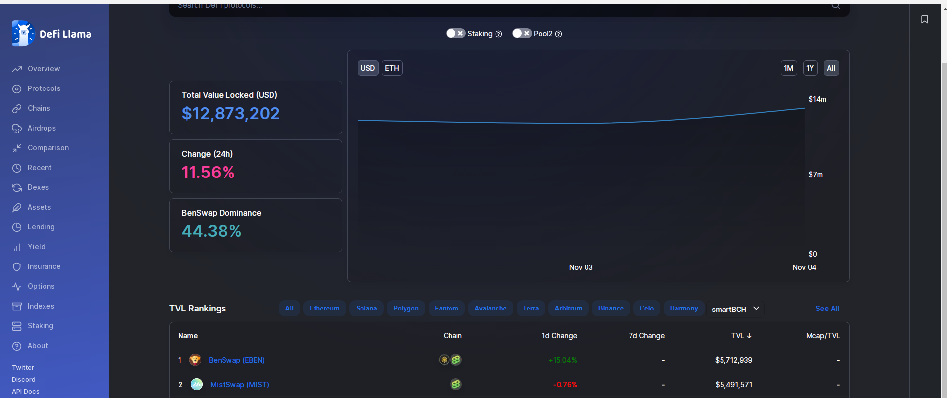
Task: Click the Assets feather icon
Action: (x=17, y=207)
